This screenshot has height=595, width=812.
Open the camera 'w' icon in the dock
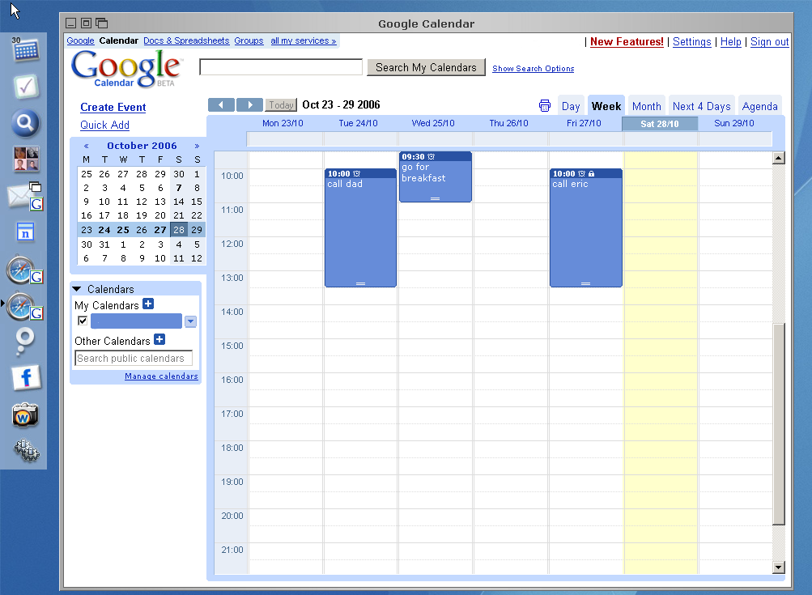[25, 414]
